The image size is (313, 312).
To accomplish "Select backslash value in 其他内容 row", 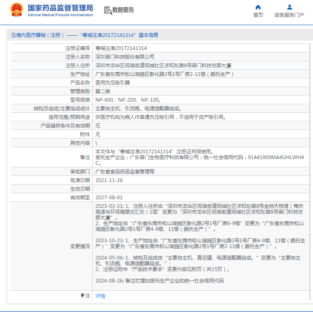I will click(x=97, y=143).
